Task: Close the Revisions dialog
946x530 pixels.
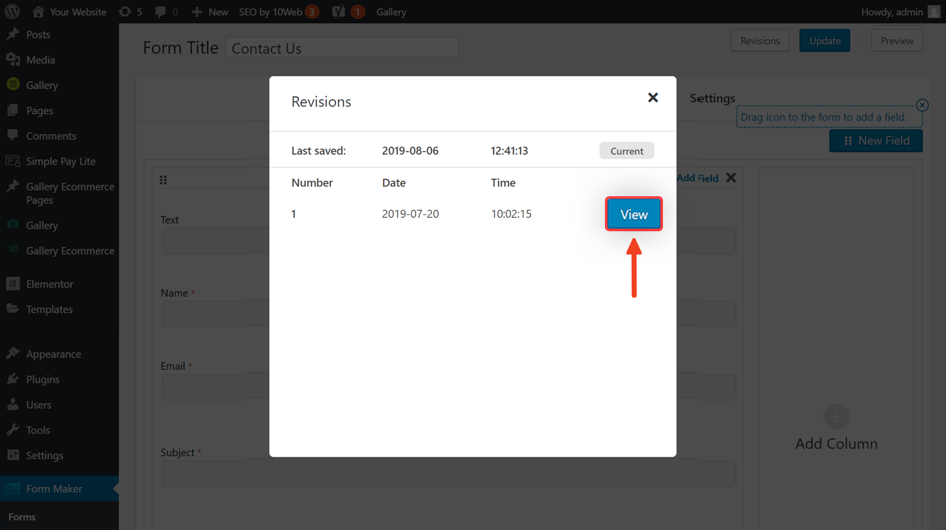Action: (653, 97)
